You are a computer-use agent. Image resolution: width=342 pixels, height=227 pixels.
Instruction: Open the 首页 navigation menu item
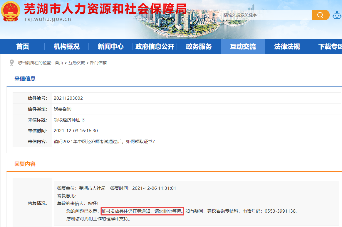pos(23,47)
